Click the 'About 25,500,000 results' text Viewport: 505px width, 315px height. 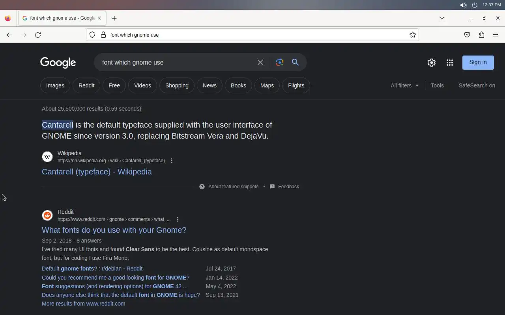tap(92, 109)
